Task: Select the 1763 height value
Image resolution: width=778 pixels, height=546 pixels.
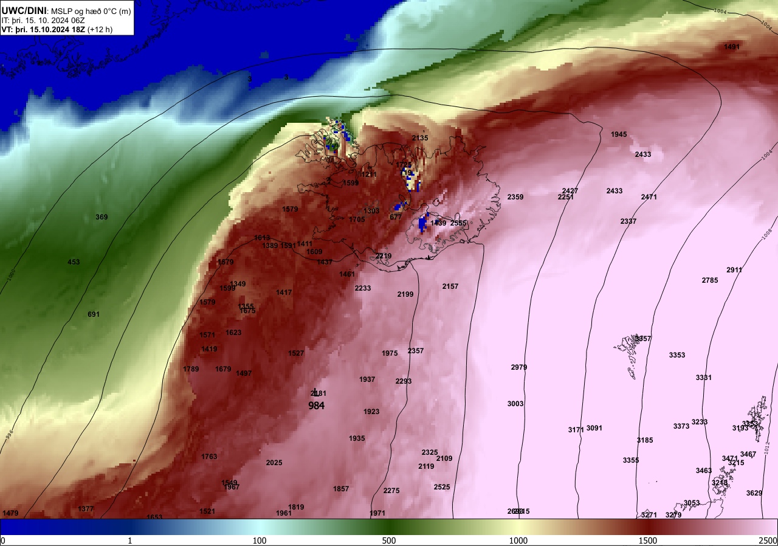Action: pos(209,457)
